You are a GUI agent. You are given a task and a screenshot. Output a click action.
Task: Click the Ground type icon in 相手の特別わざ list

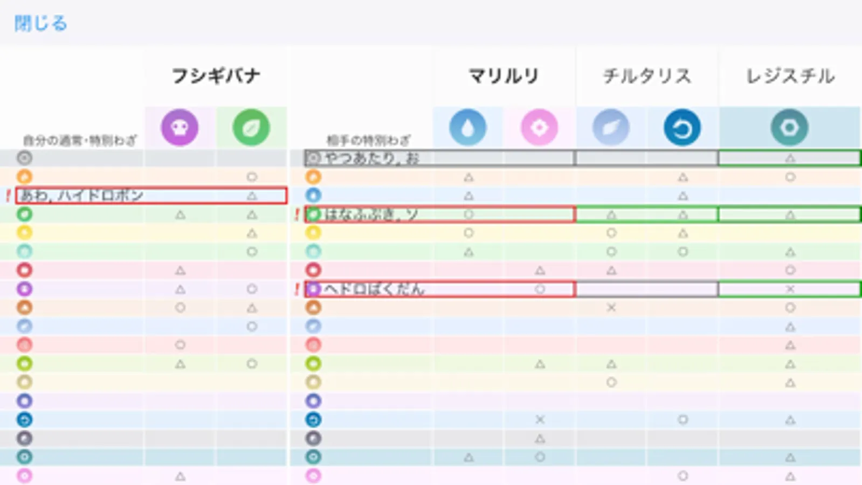313,307
